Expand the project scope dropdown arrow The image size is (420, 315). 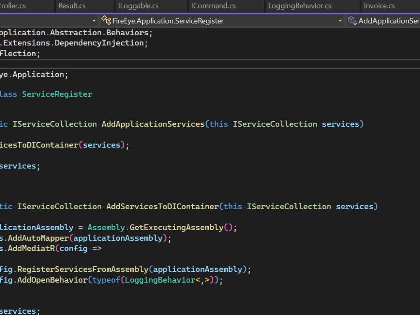click(x=94, y=21)
